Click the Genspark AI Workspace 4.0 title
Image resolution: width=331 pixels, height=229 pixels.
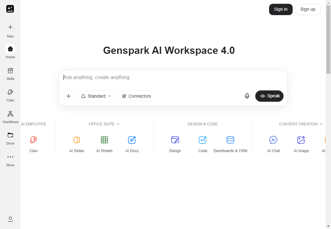169,50
